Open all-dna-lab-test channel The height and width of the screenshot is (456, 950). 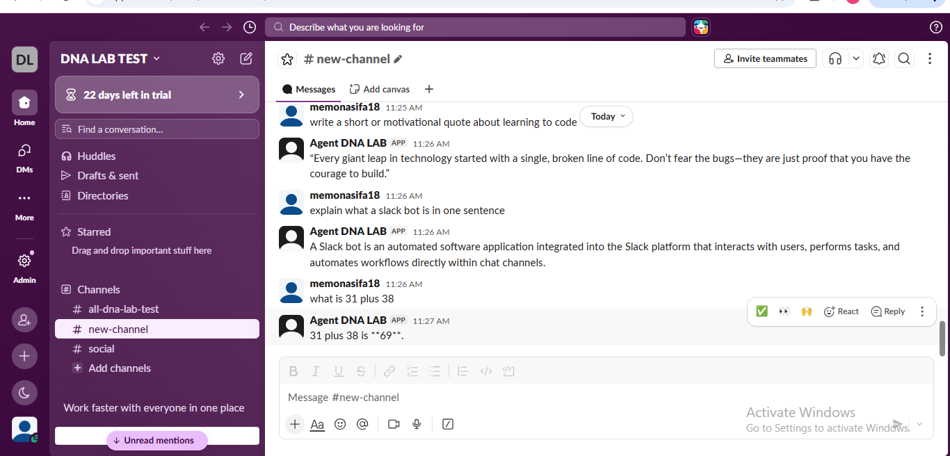(157, 309)
